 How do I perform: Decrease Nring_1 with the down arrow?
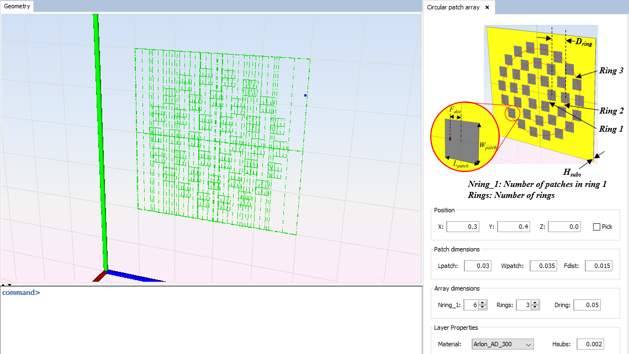point(482,308)
